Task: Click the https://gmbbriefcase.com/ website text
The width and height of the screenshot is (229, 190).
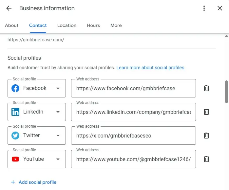Action: tap(36, 40)
